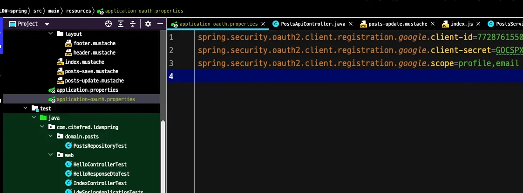Open PostsRepositoryTest class
Screen dimensions: 523x193
point(100,145)
